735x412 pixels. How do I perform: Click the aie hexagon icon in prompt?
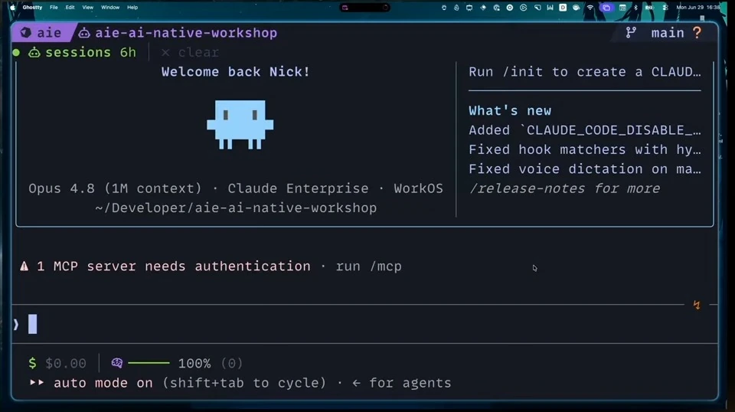[26, 33]
